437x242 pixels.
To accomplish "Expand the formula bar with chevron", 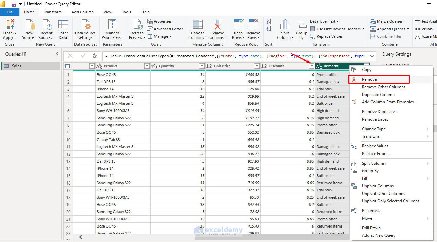I will point(372,56).
